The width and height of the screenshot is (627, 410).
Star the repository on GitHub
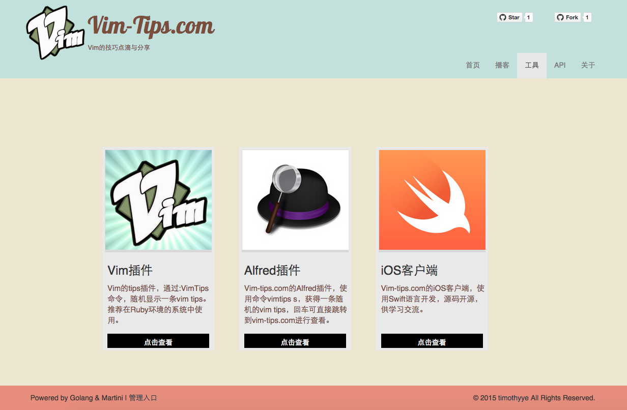(x=509, y=17)
